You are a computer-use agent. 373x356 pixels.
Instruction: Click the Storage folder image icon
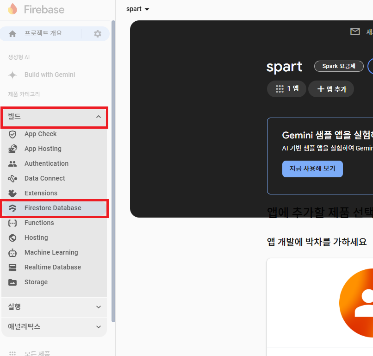(12, 282)
